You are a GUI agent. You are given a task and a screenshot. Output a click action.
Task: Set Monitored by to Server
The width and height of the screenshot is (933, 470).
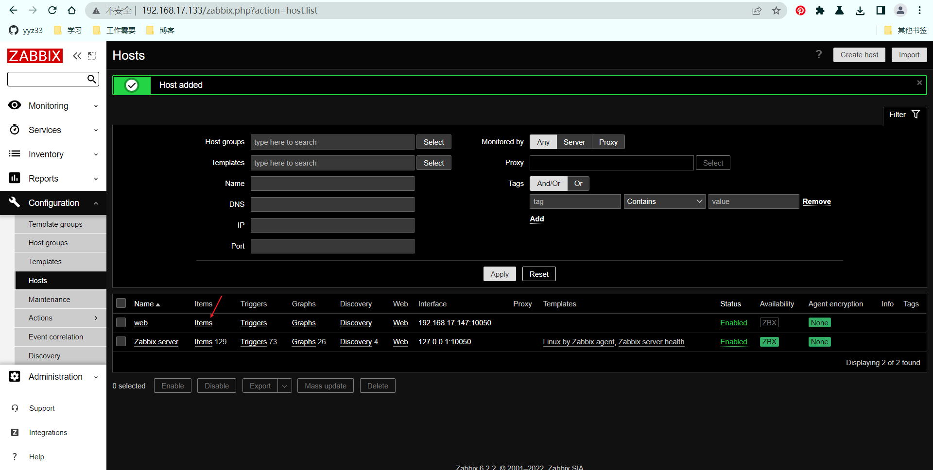coord(574,142)
